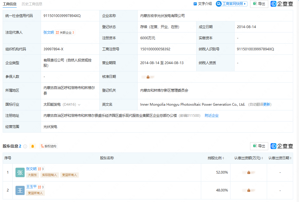Click establishment date 2014-08-14
Screen dimensions: 299x202
coord(246,27)
